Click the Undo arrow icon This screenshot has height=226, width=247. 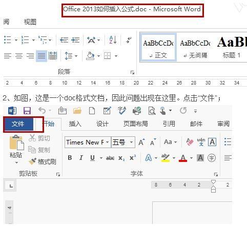click(42, 111)
